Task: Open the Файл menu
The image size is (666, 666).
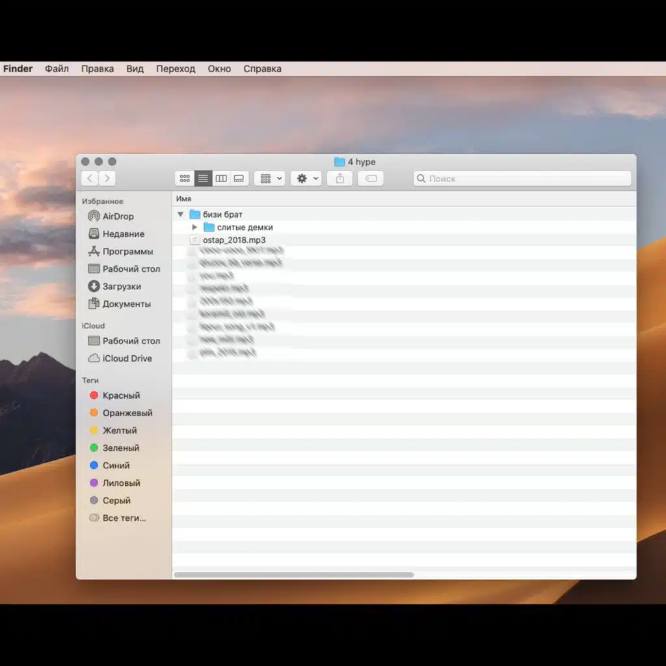Action: coord(57,69)
